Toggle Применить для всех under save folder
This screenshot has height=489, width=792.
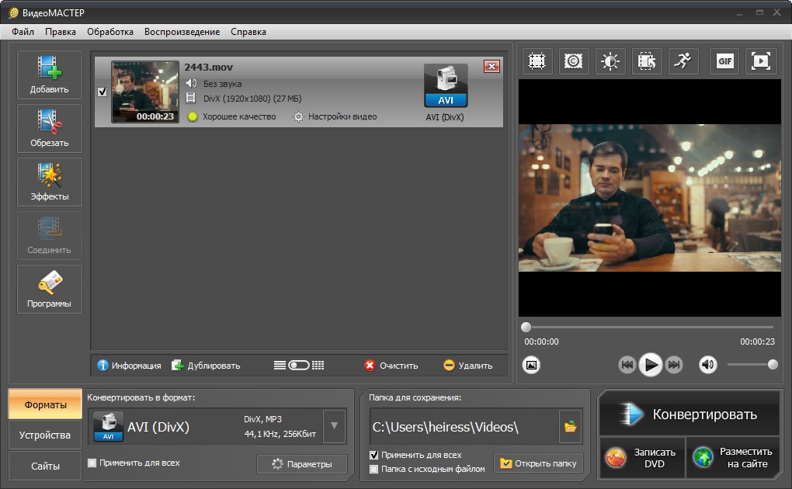click(373, 455)
